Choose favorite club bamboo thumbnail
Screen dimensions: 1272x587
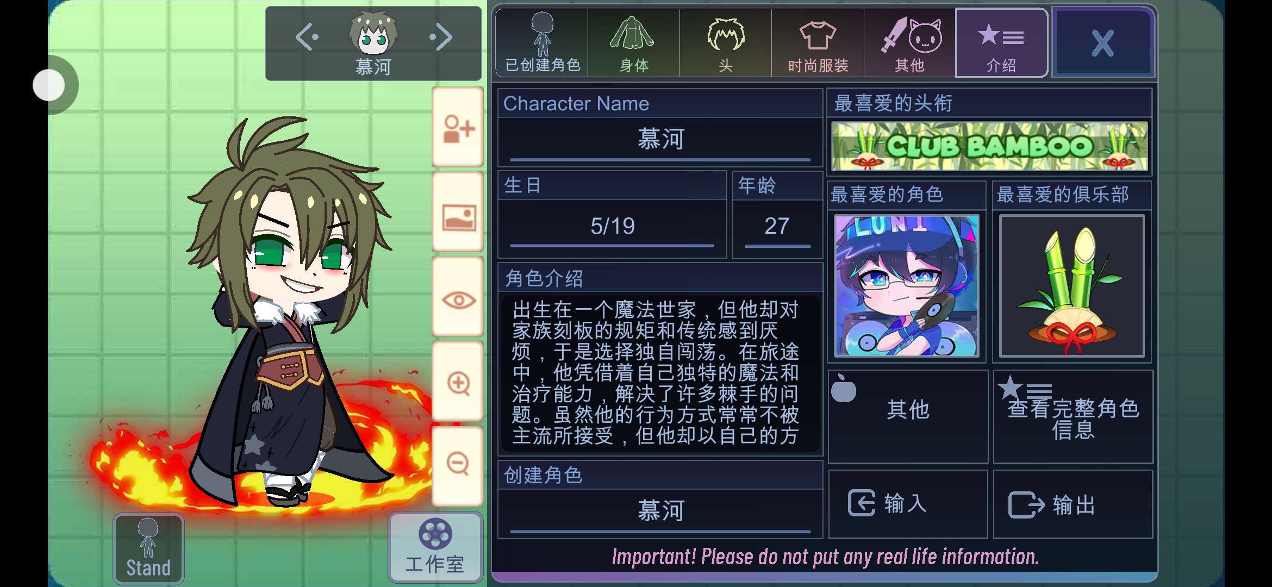[1072, 285]
